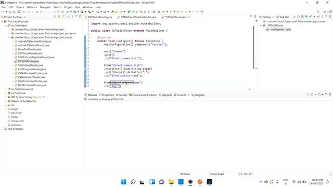Collapse the src/main/java folder

point(6,25)
